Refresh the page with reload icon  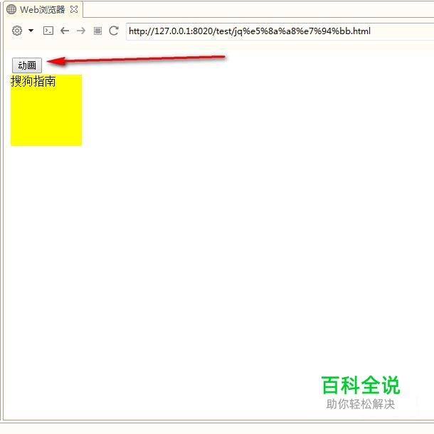pos(114,31)
